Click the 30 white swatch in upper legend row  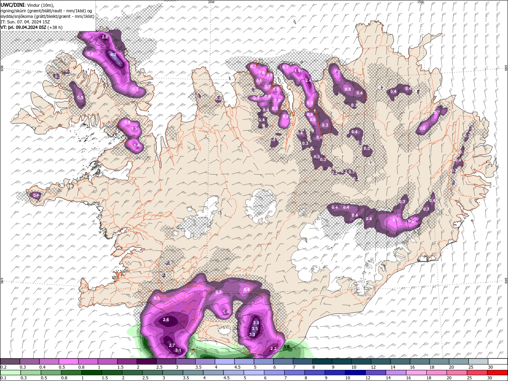tap(498, 362)
